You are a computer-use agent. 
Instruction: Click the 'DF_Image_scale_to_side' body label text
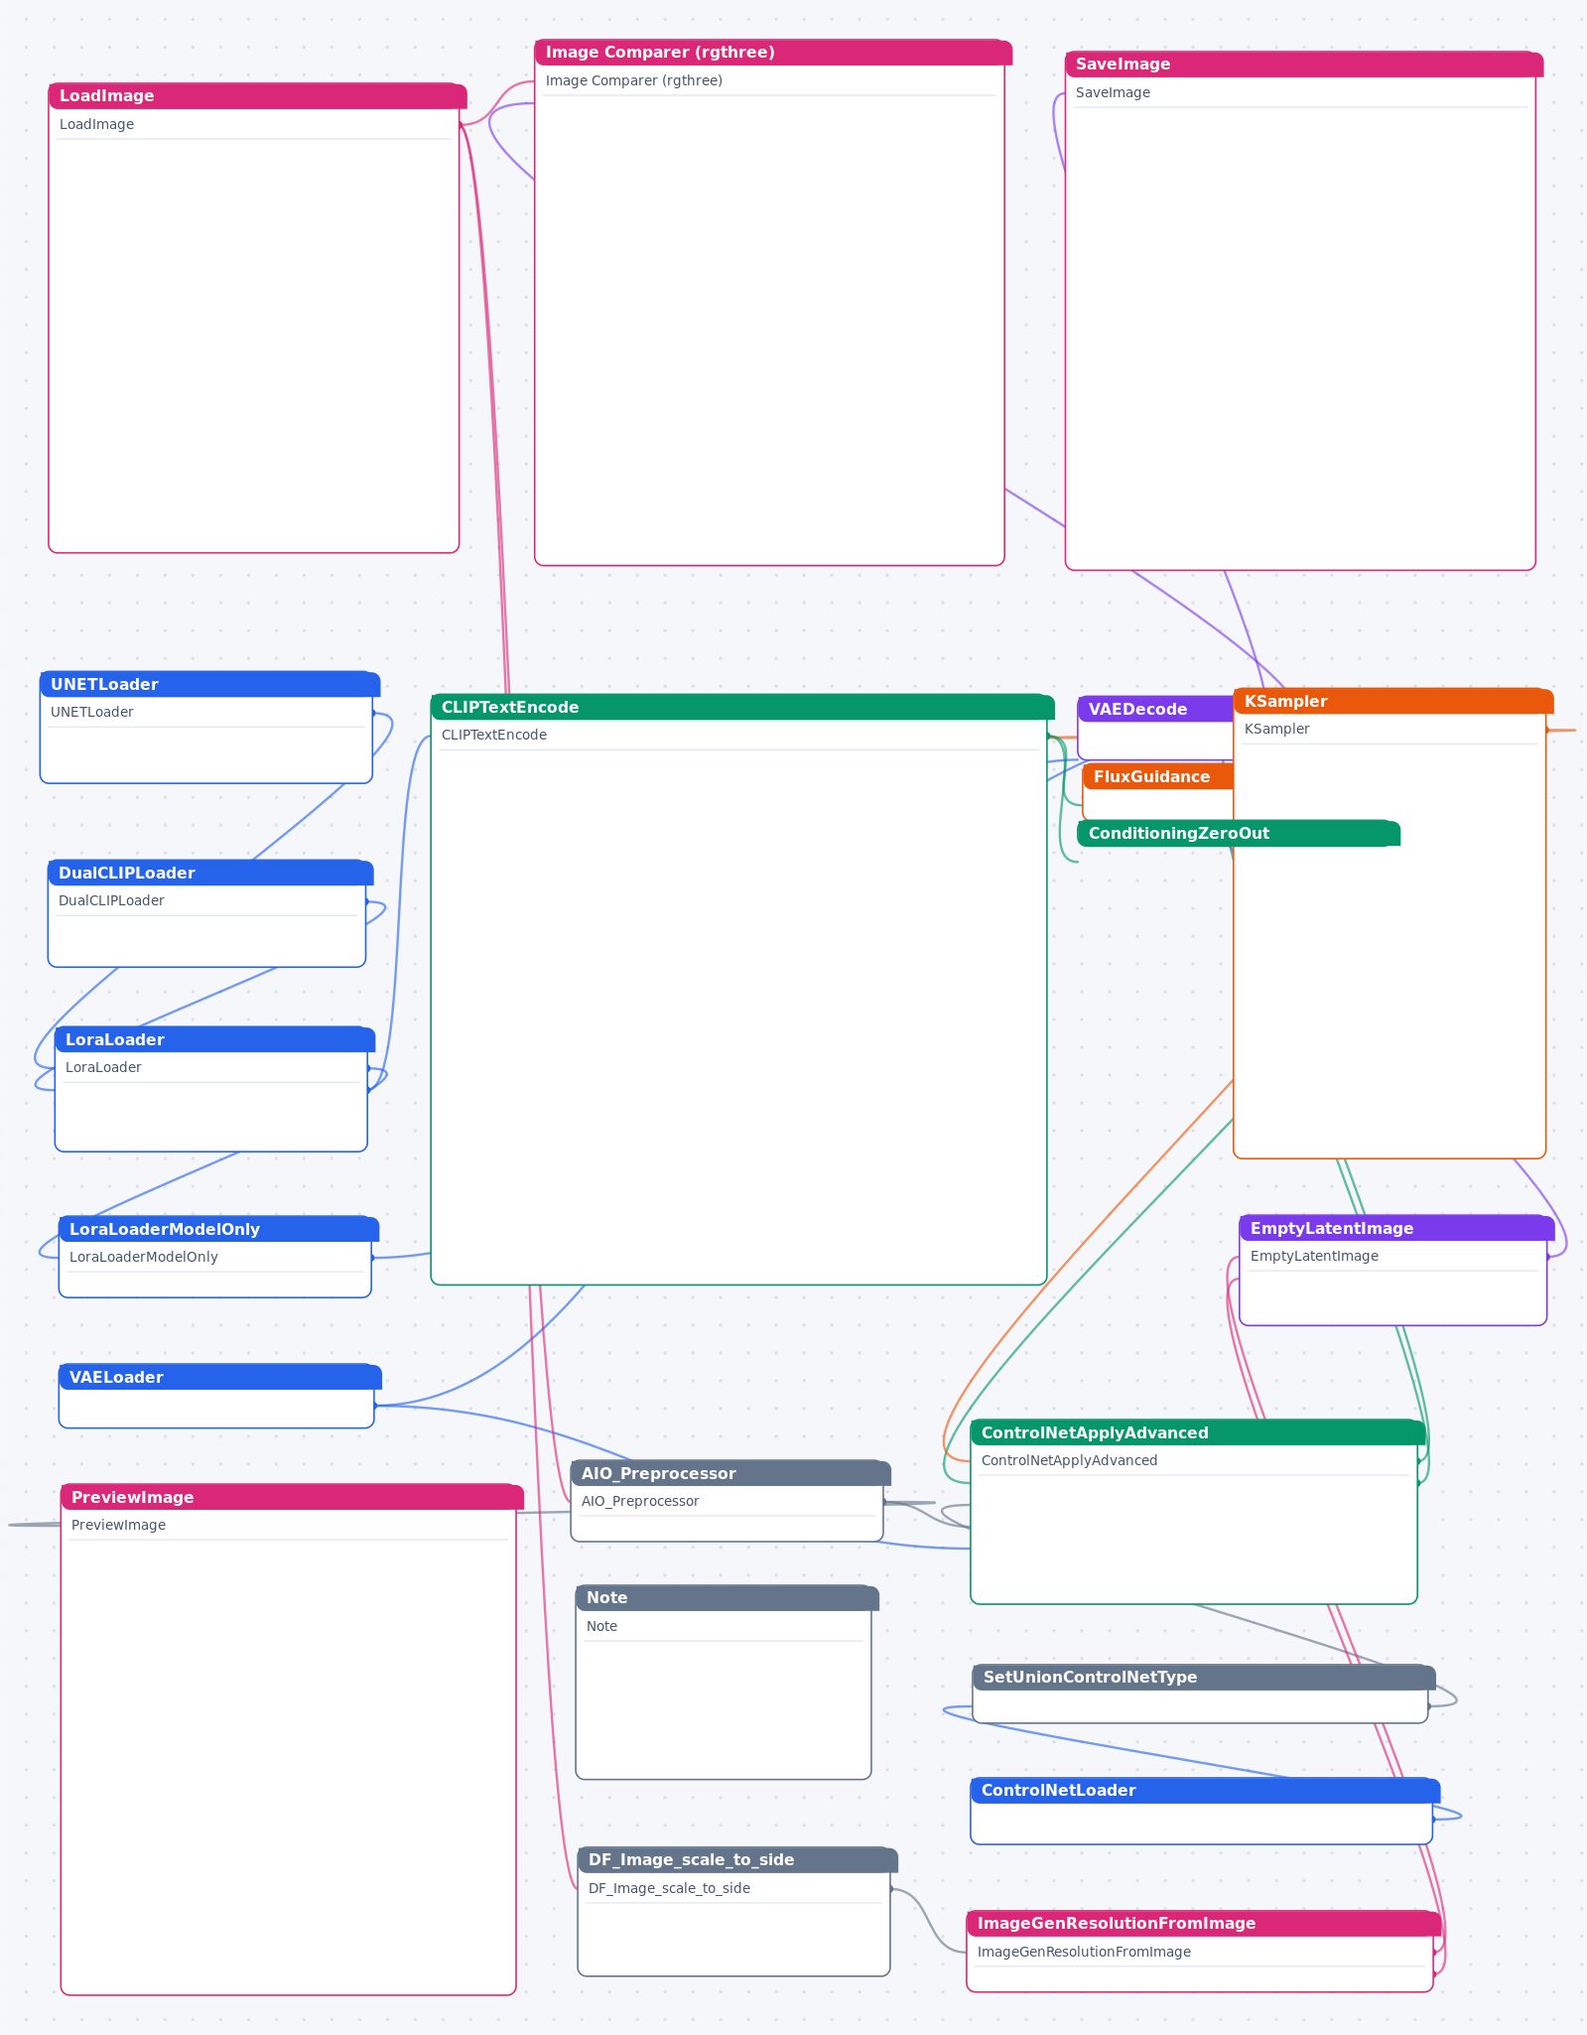click(669, 1889)
